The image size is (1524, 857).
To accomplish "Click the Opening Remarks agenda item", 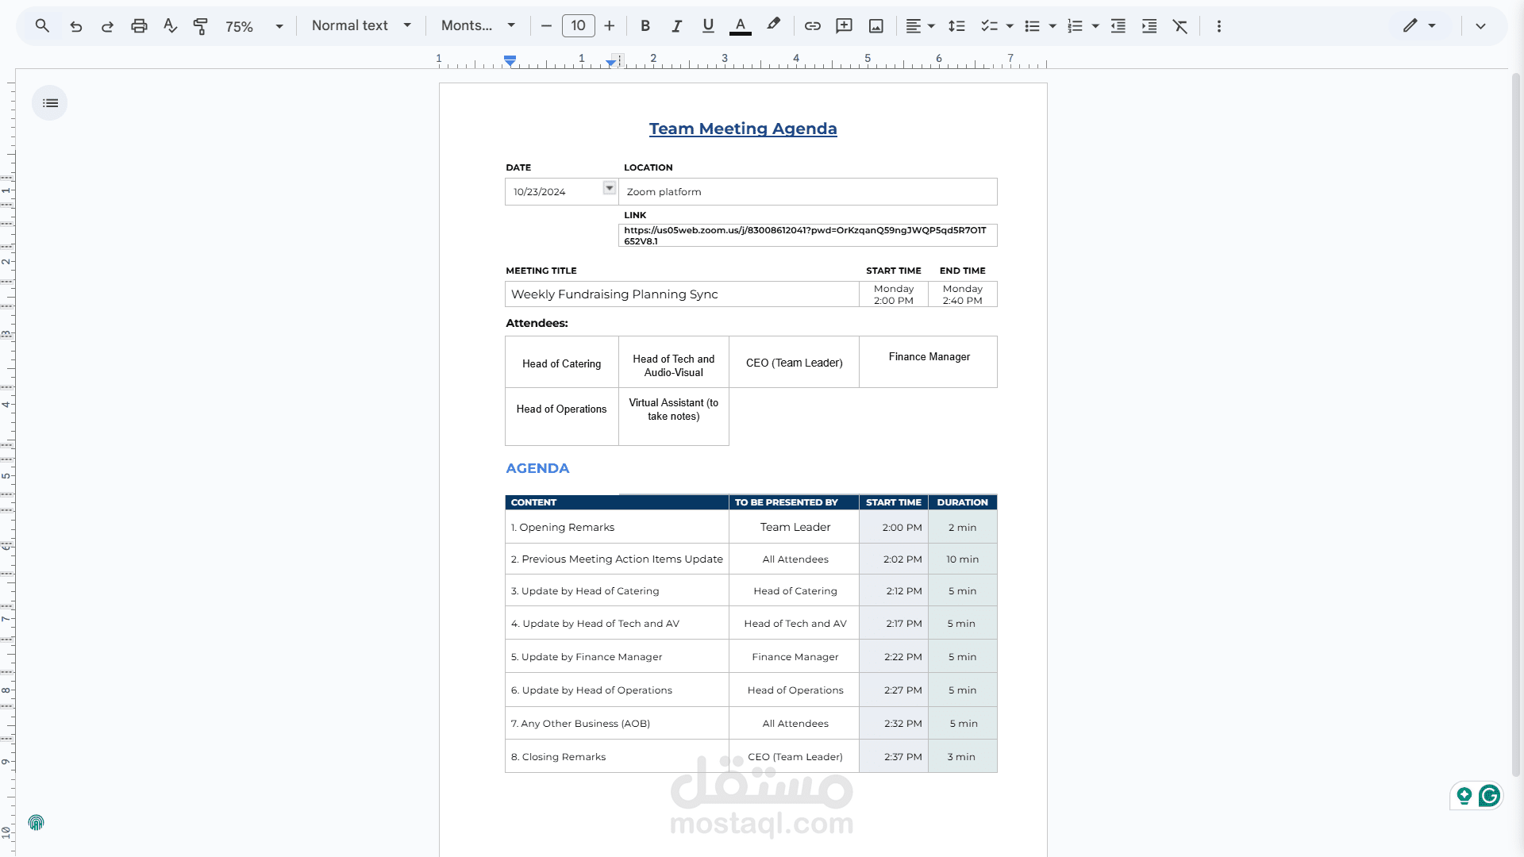I will [563, 528].
